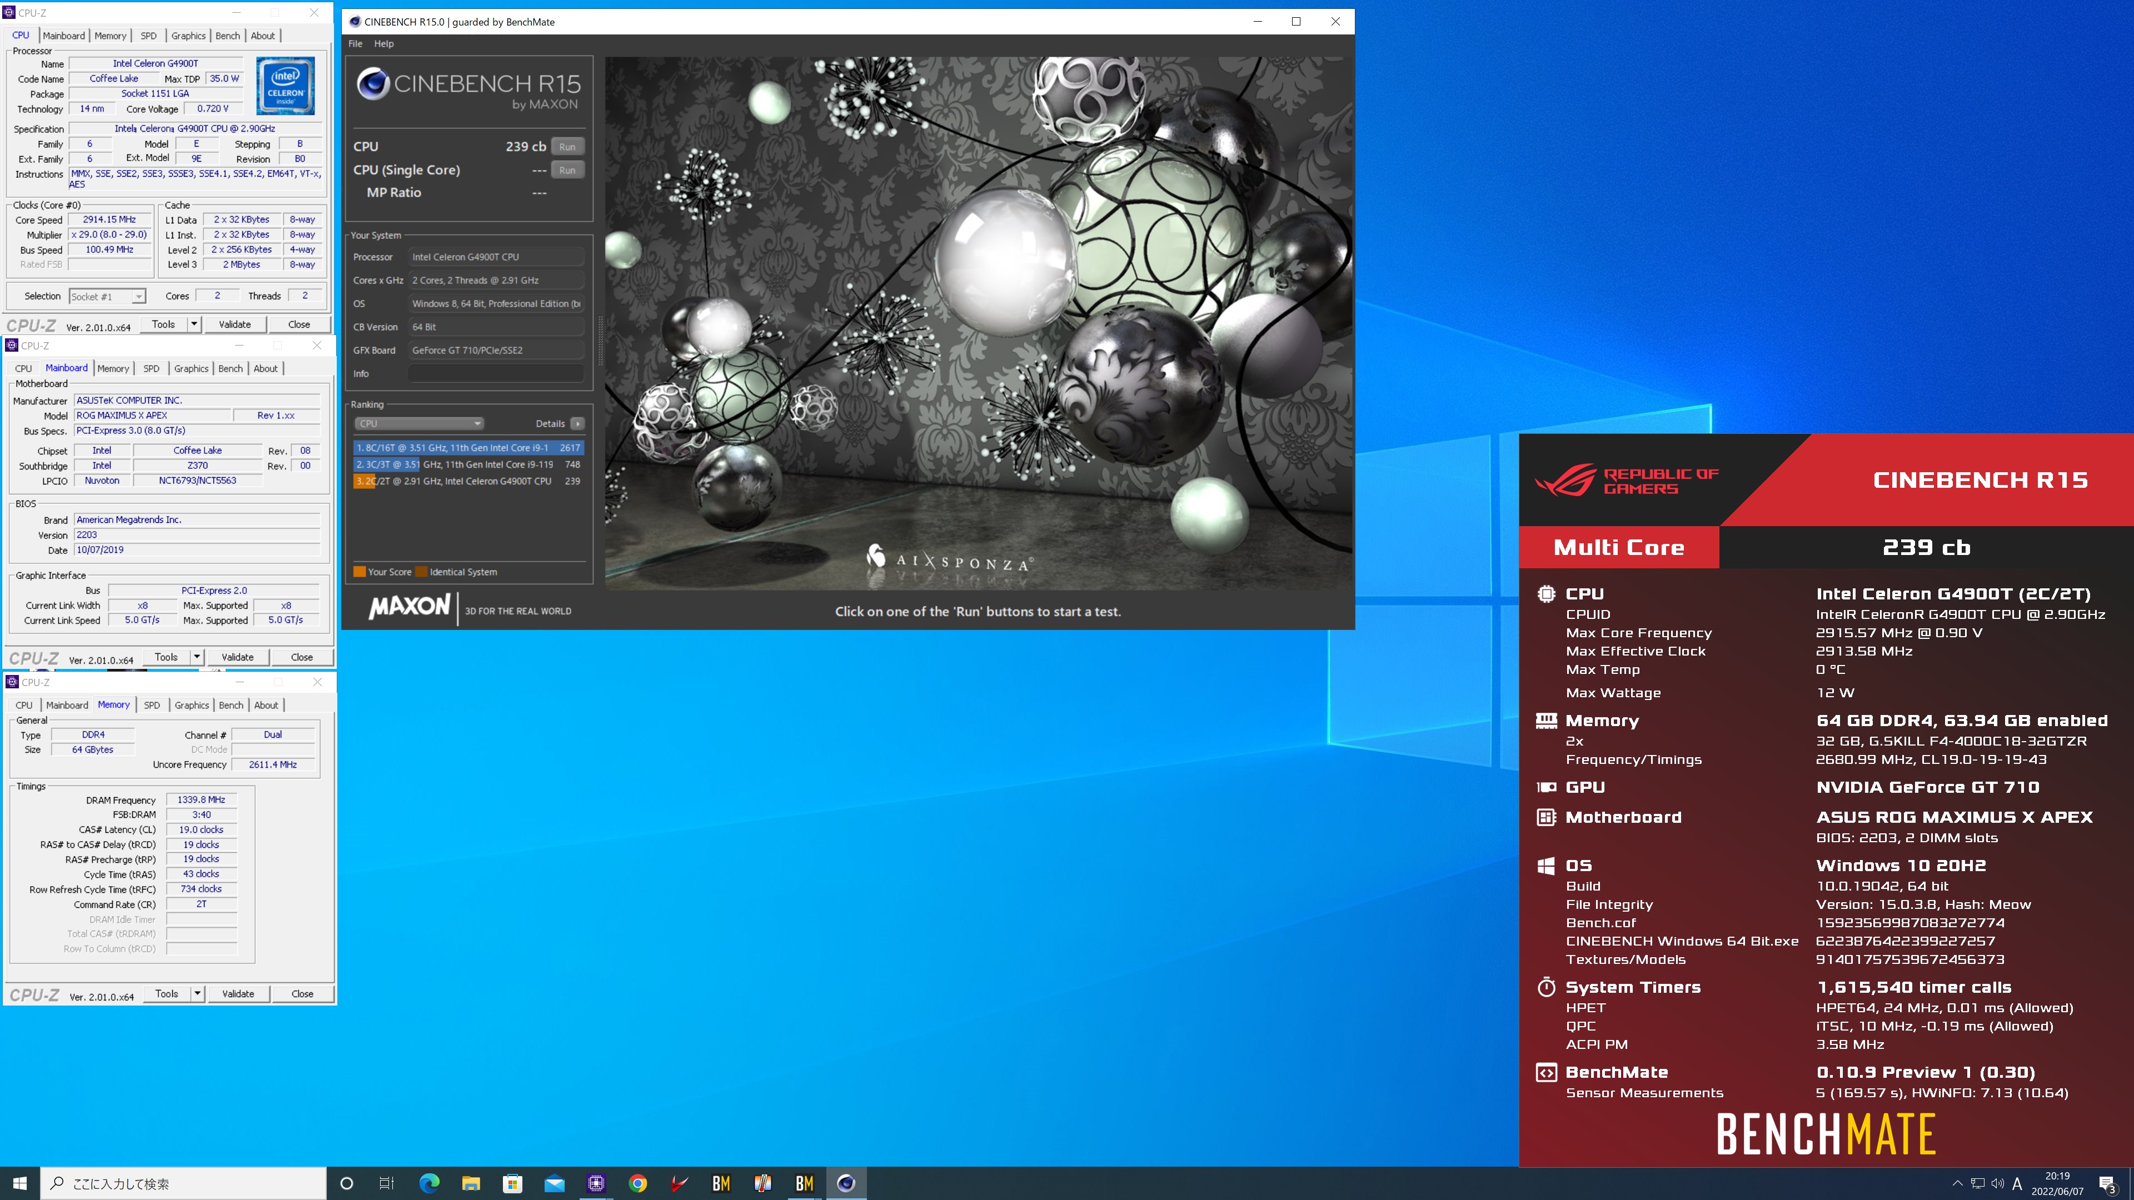Click the BenchMate code-bracket icon in result panel
Screen dimensions: 2134x1200
tap(1546, 1072)
